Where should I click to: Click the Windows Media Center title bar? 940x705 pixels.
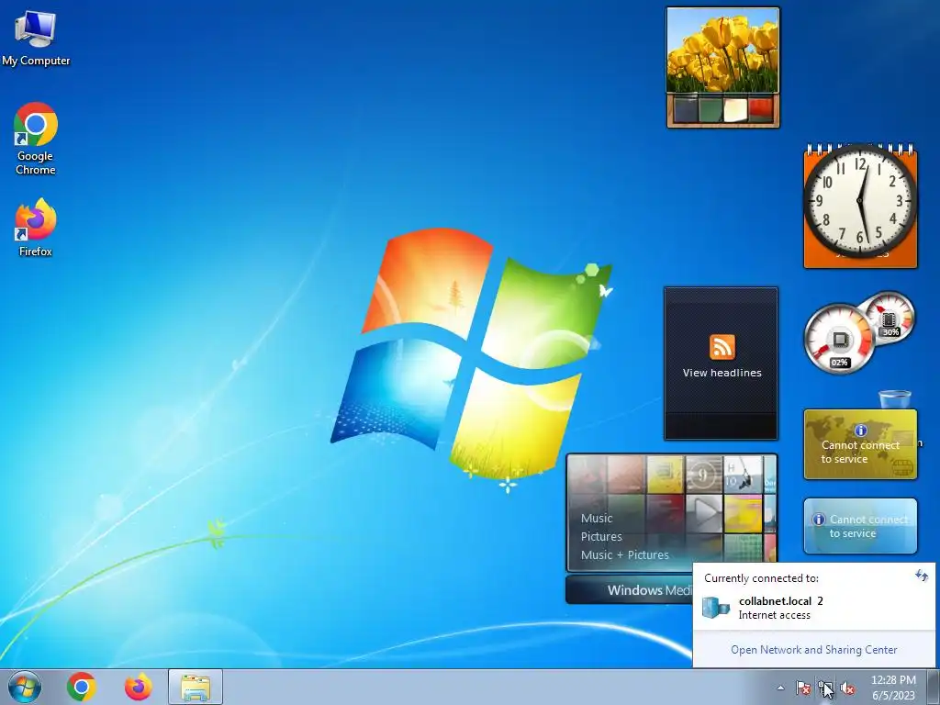pyautogui.click(x=630, y=590)
